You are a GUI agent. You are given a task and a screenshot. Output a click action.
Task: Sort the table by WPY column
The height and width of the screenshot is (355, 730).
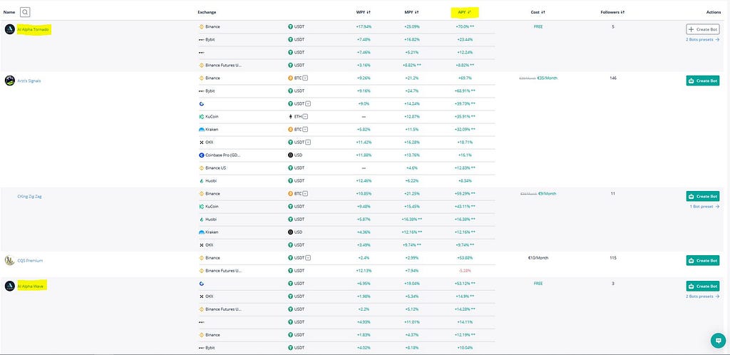point(364,12)
